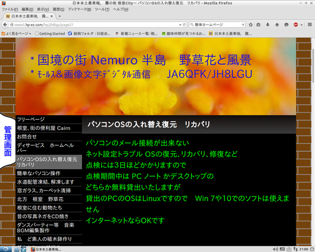Image resolution: width=315 pixels, height=252 pixels.
Task: Click the volume speaker tray icon
Action: [276, 249]
